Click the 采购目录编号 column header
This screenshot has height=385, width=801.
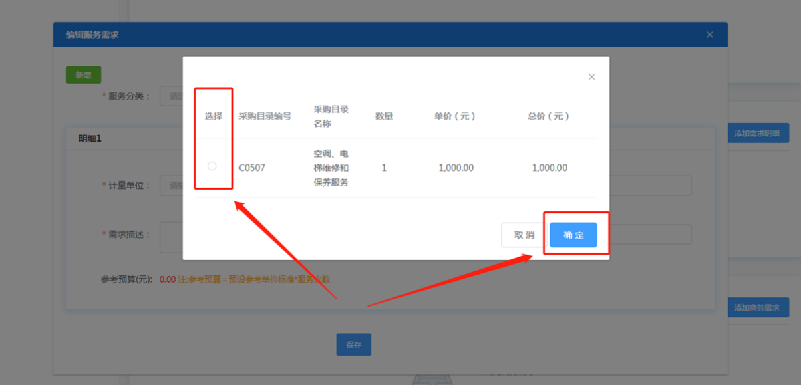point(265,116)
